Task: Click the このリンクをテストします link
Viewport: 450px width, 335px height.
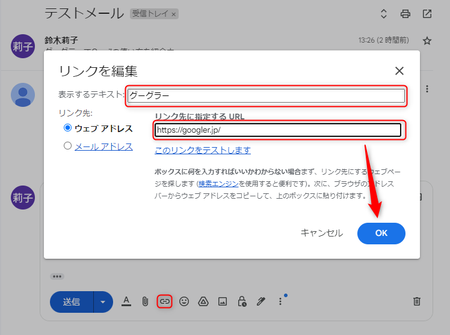Action: [x=203, y=150]
